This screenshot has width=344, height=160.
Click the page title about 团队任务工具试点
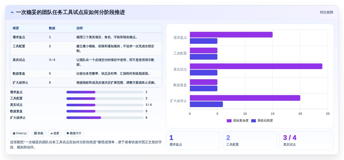(70, 12)
